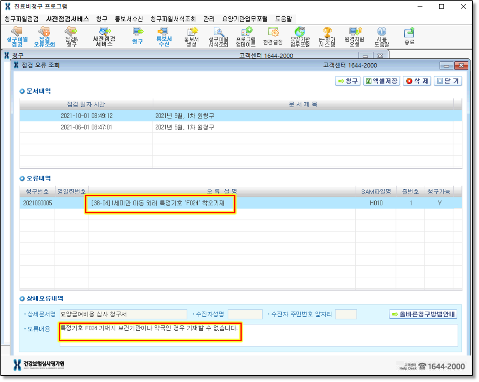The height and width of the screenshot is (382, 479).
Task: Open 통보서 생성 tool
Action: click(x=191, y=37)
